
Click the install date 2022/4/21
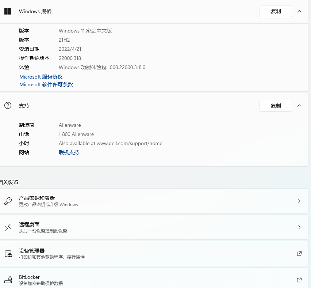(x=70, y=49)
